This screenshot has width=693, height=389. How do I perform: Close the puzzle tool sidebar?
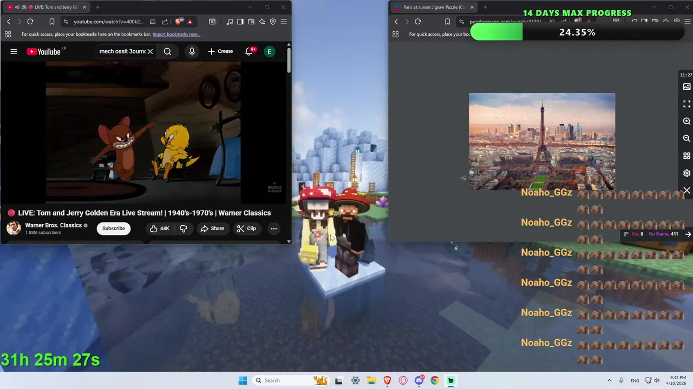click(x=687, y=190)
